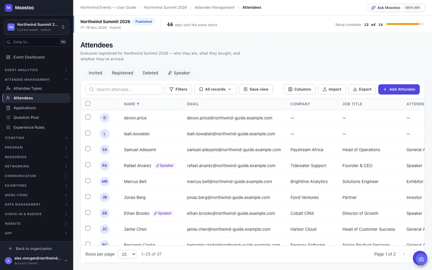Open the Columns button
Viewport: 432px width, 270px height.
300,89
